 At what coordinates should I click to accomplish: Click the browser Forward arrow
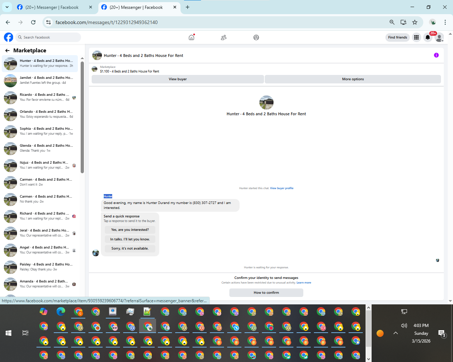[x=21, y=22]
